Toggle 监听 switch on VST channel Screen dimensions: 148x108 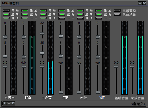pos(99,14)
